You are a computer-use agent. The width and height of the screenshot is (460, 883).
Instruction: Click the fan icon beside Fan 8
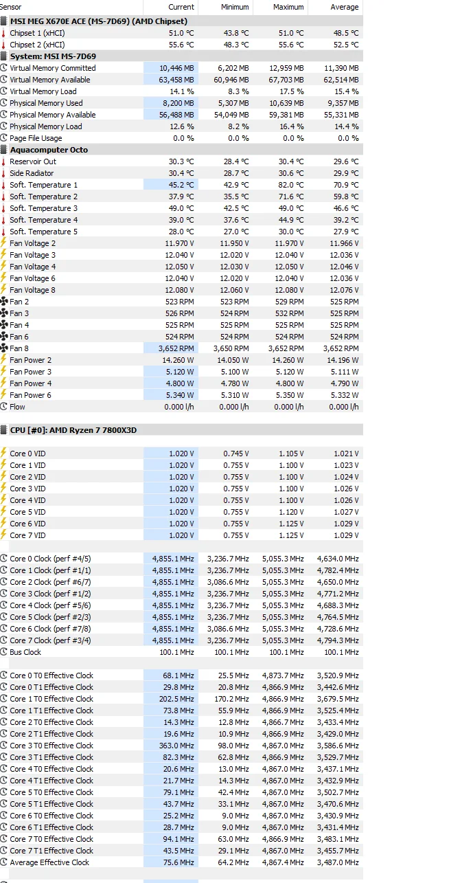pos(3,348)
